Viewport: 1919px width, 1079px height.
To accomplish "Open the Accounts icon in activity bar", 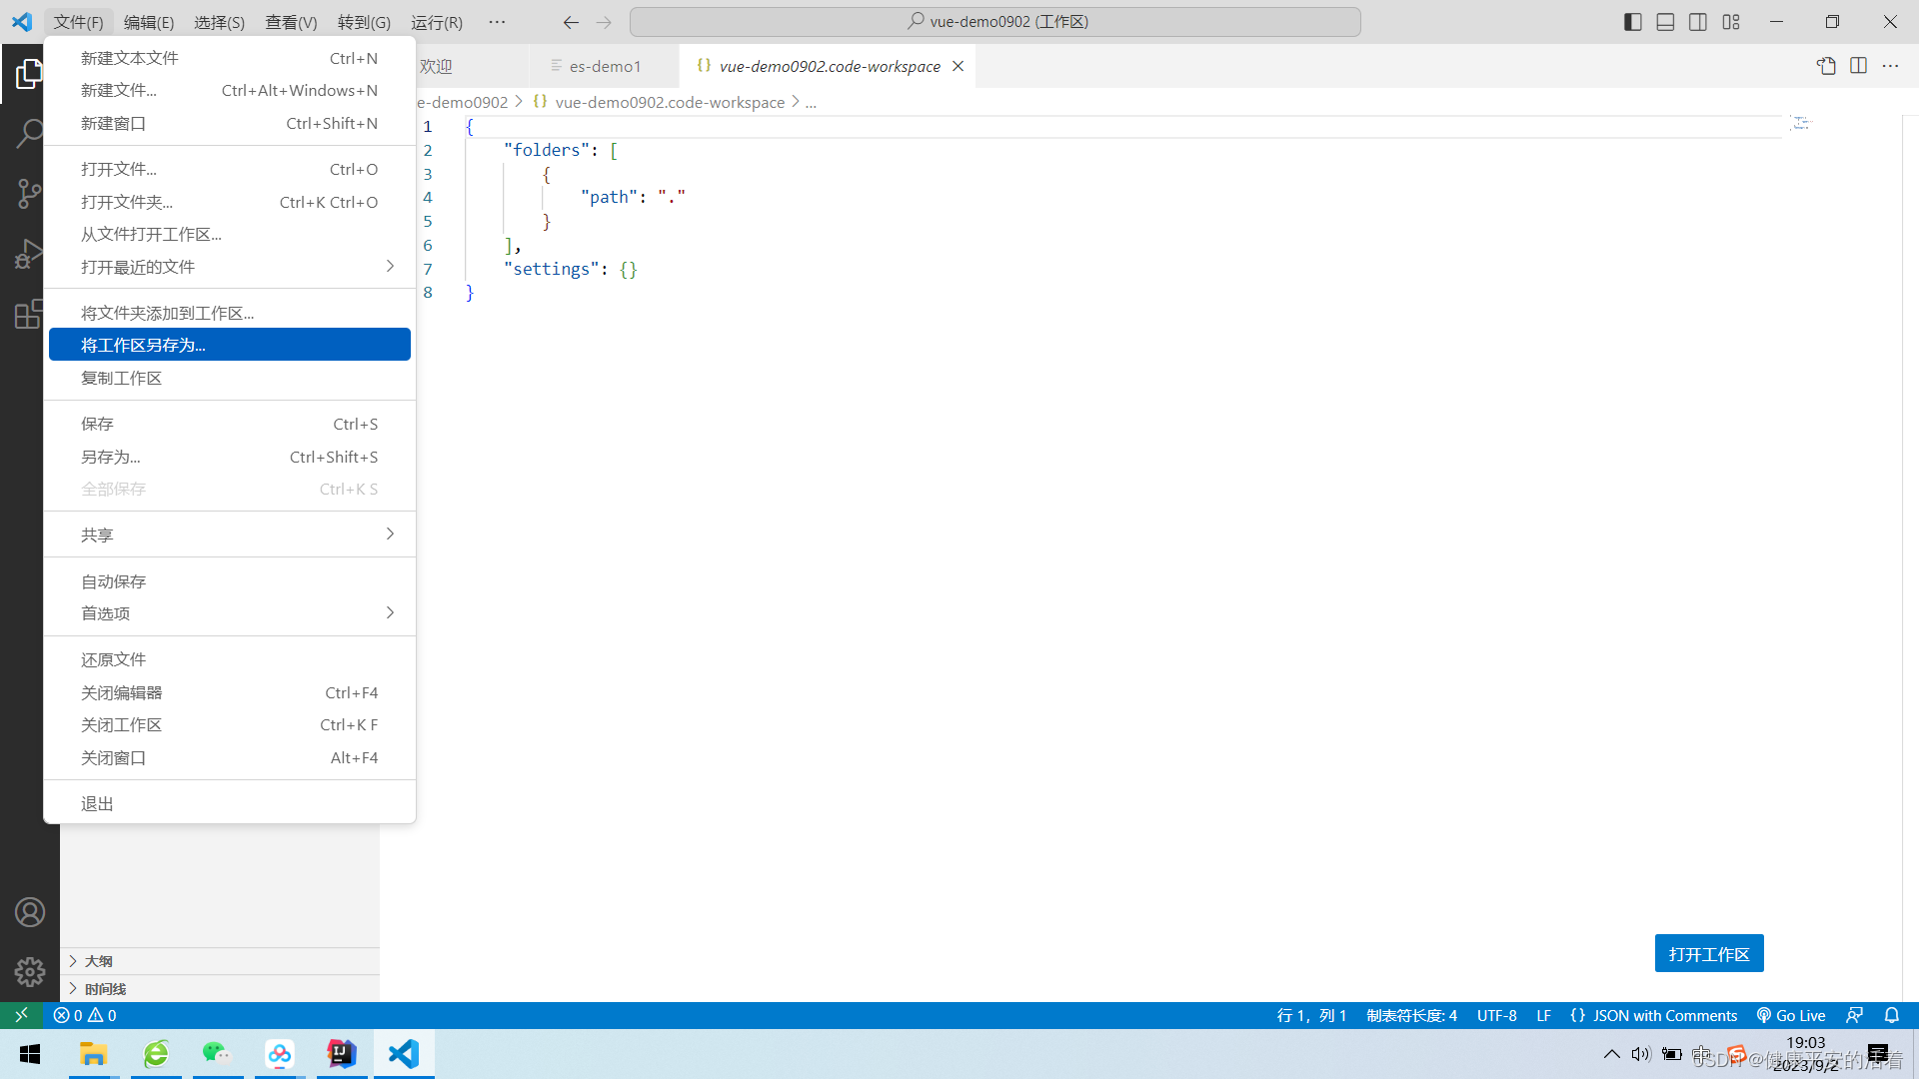I will (x=30, y=912).
